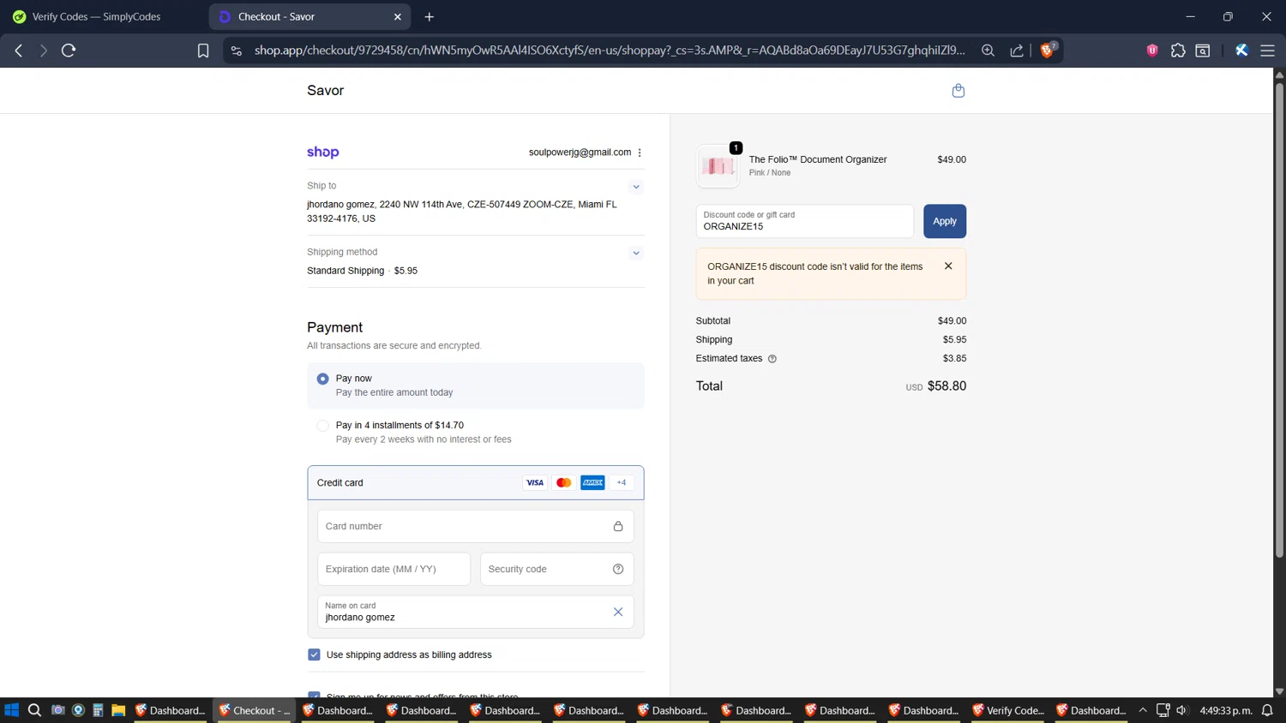Image resolution: width=1286 pixels, height=723 pixels.
Task: Open the cart bag icon
Action: pos(958,91)
